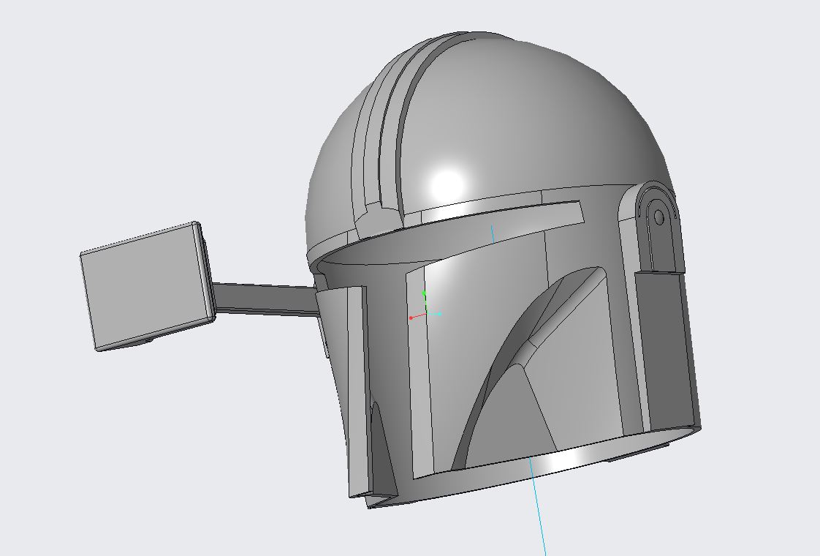The height and width of the screenshot is (556, 820).
Task: Select the rectangular block attached beside helmet
Action: [148, 287]
